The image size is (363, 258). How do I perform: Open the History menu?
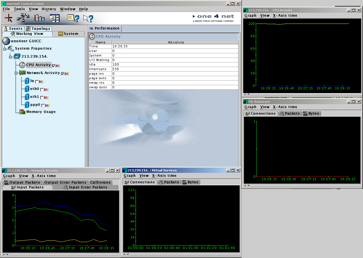coord(49,9)
